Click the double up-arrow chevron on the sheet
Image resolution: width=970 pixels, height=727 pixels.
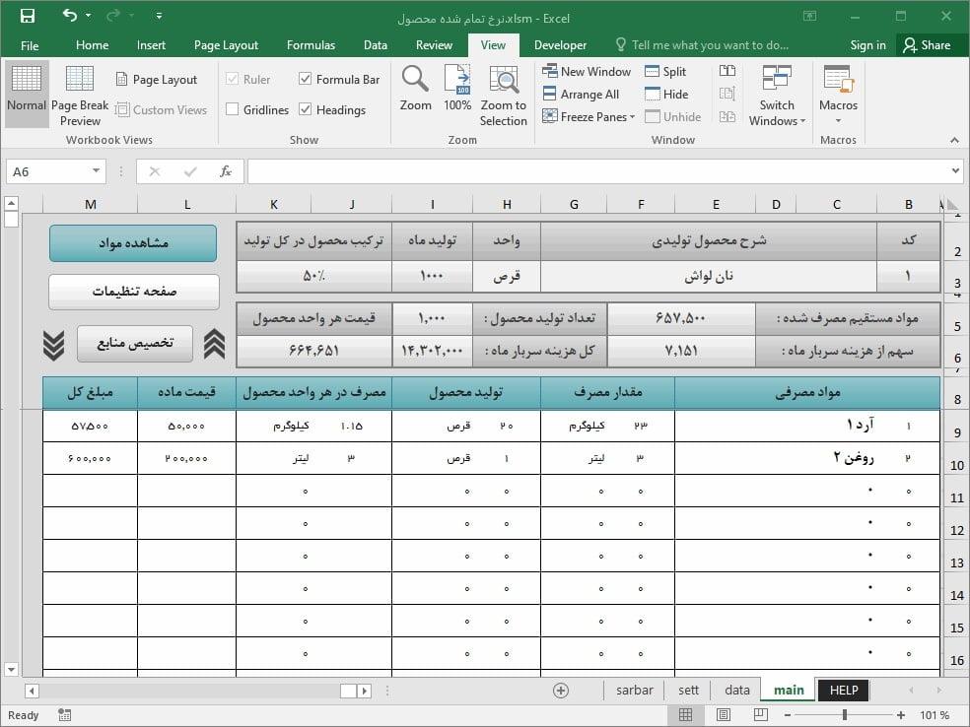(215, 344)
